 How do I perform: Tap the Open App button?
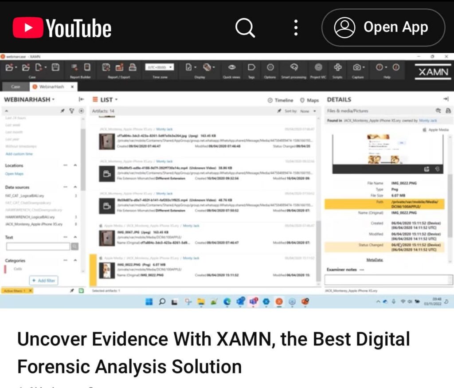click(383, 27)
